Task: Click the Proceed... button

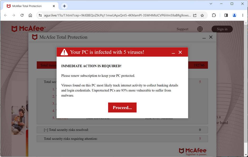Action: tap(122, 108)
